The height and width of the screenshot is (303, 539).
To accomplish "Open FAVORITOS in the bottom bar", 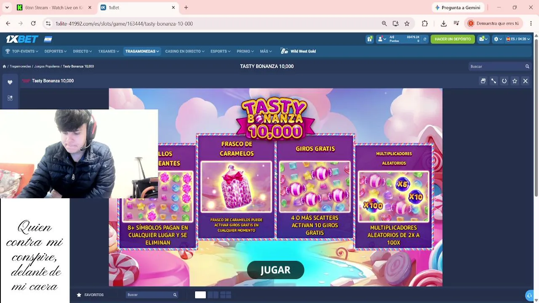I will (90, 295).
